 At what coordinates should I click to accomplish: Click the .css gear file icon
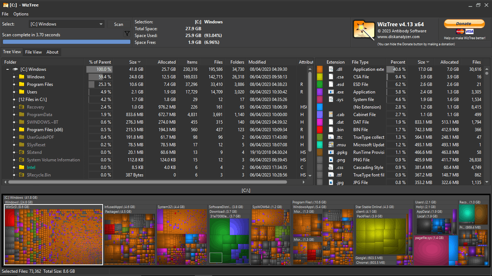click(331, 167)
